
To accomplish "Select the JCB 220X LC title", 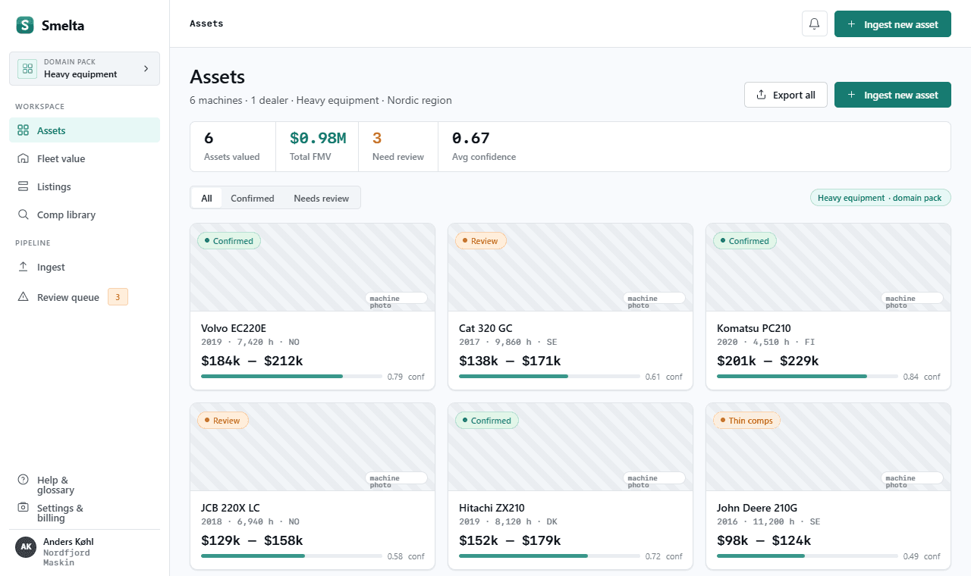I will (x=231, y=508).
